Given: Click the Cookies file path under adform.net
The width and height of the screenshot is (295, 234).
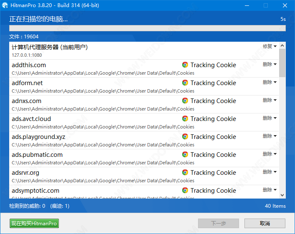Looking at the screenshot, I should (x=103, y=91).
